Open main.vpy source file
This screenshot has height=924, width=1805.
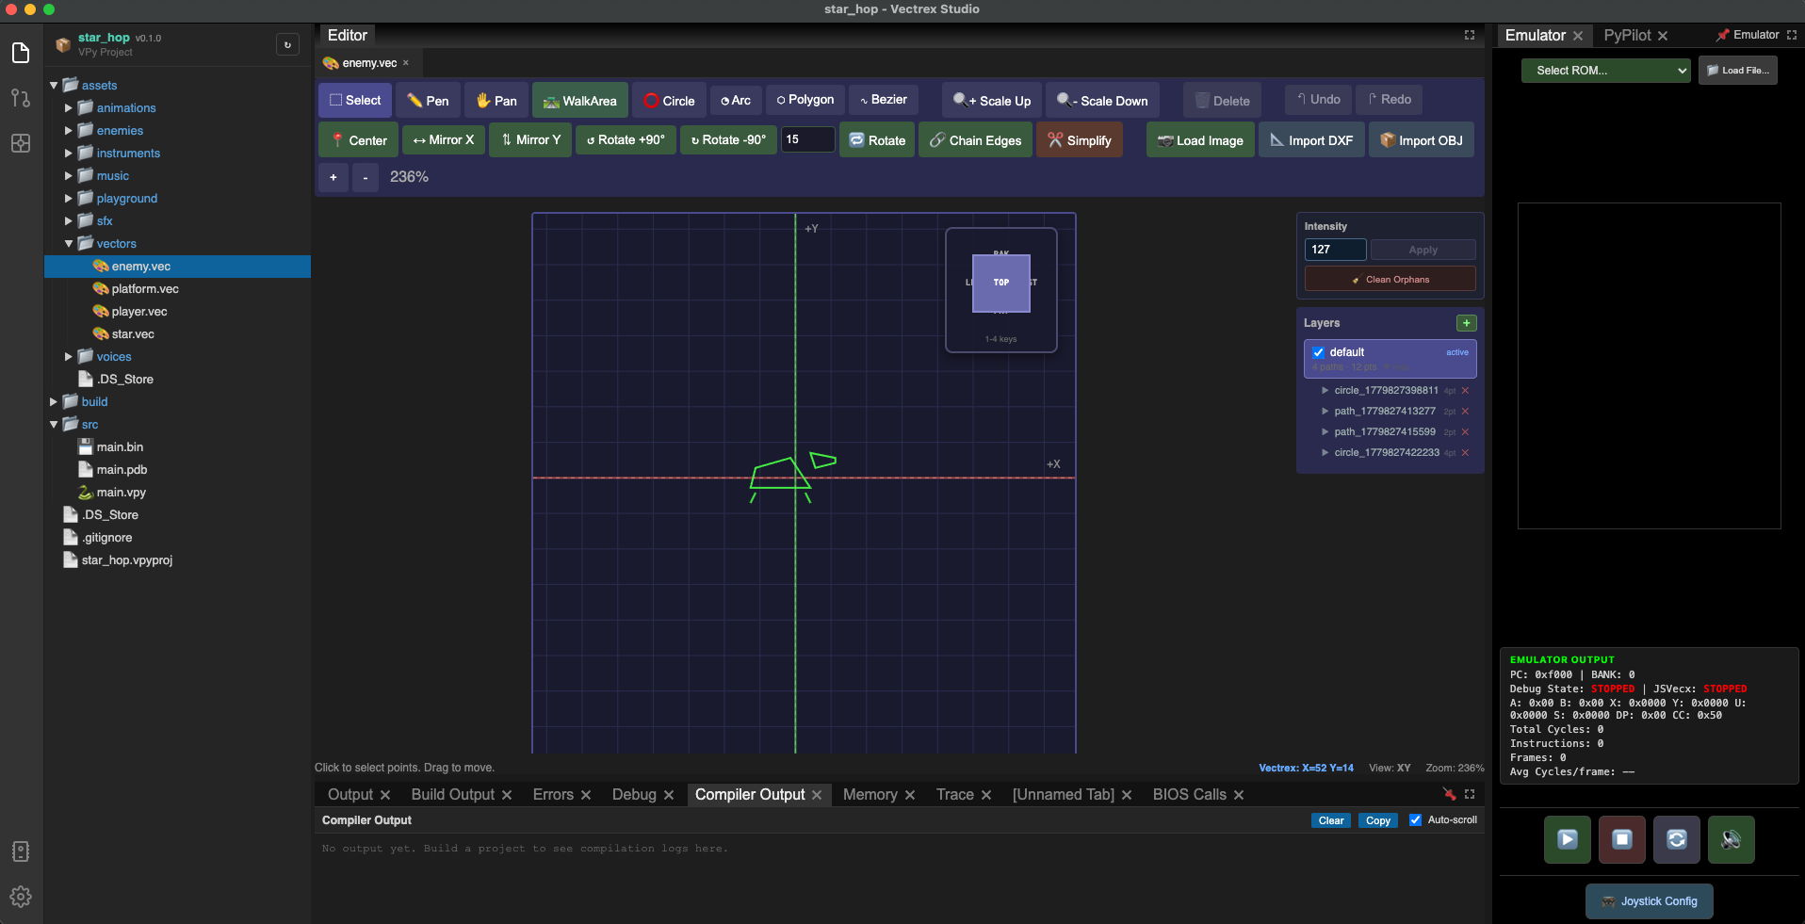(121, 493)
